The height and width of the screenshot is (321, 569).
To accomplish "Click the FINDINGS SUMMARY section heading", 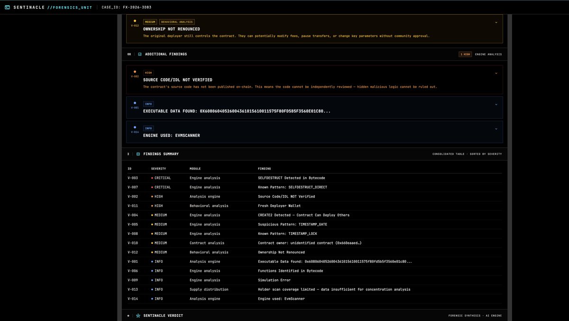I will click(x=161, y=154).
